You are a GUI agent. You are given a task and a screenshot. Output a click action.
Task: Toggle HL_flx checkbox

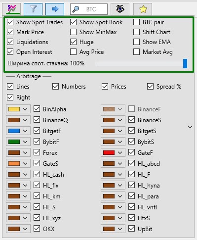point(37,185)
